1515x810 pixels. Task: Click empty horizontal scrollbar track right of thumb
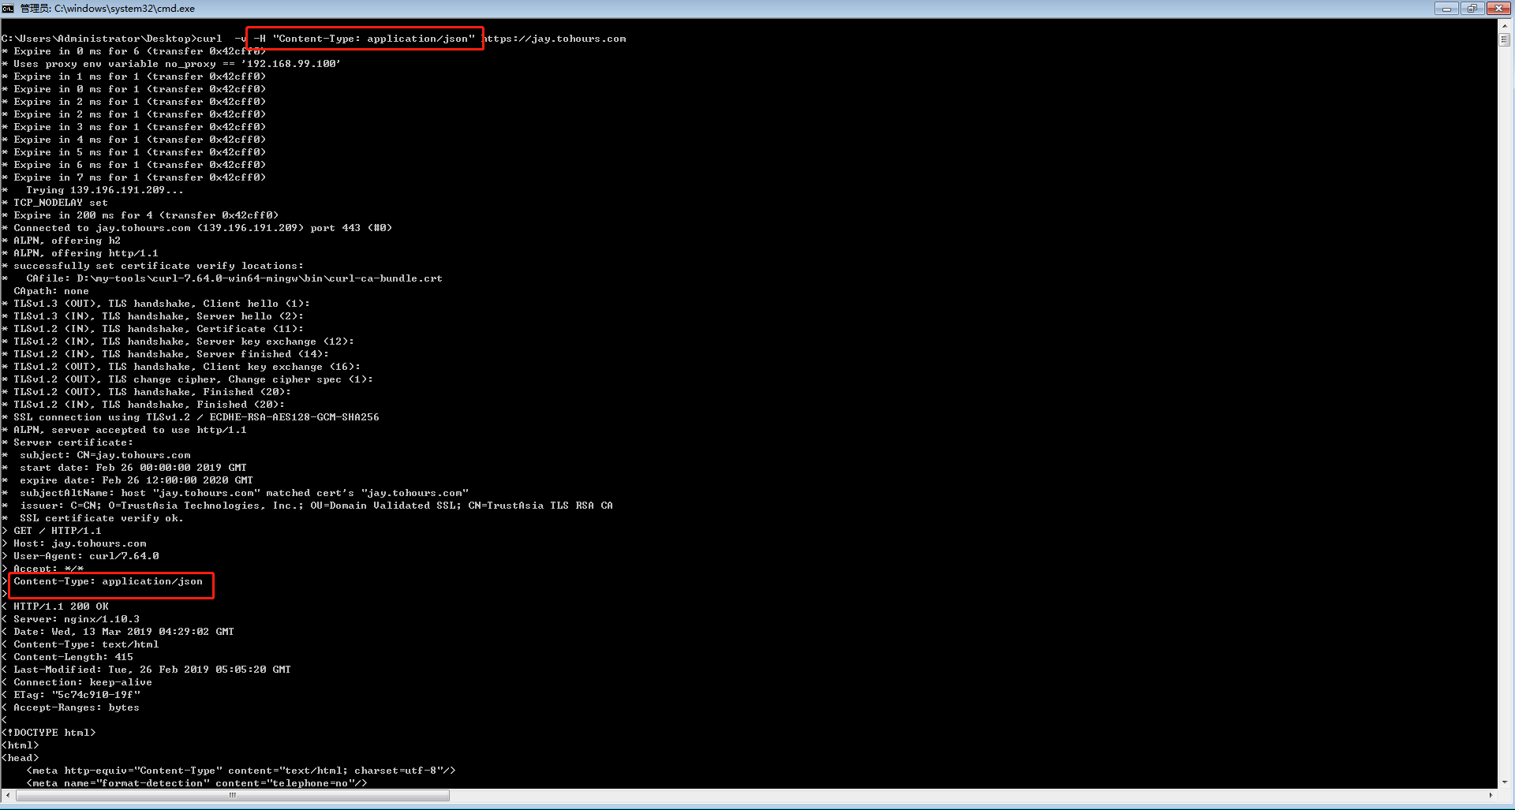[947, 795]
